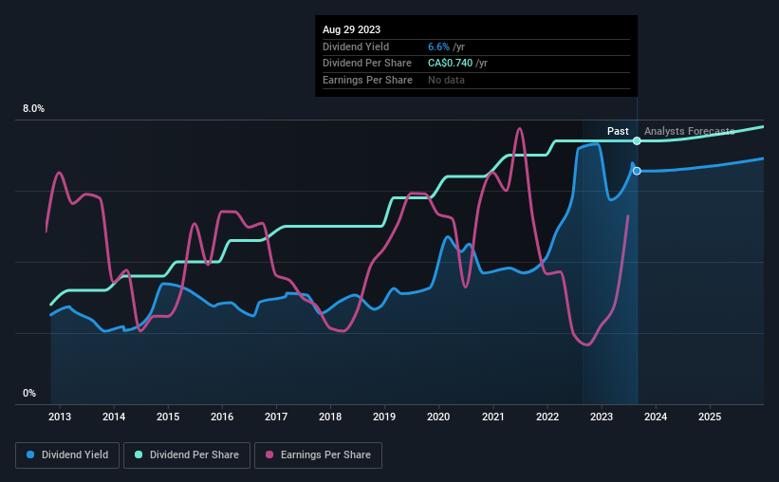
Task: Click the Aug 29 2023 tooltip date
Action: (352, 29)
